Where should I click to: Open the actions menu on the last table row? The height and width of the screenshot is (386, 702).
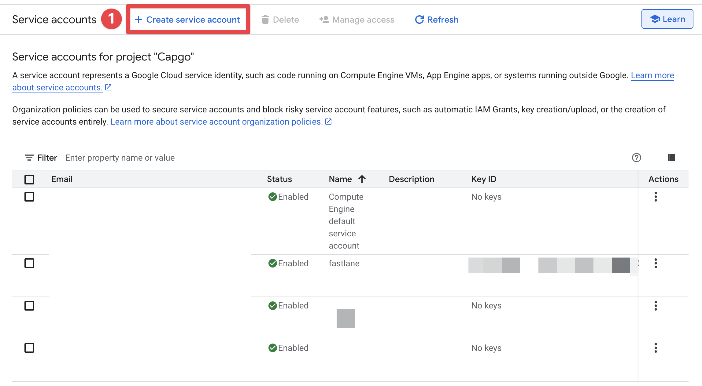[656, 348]
